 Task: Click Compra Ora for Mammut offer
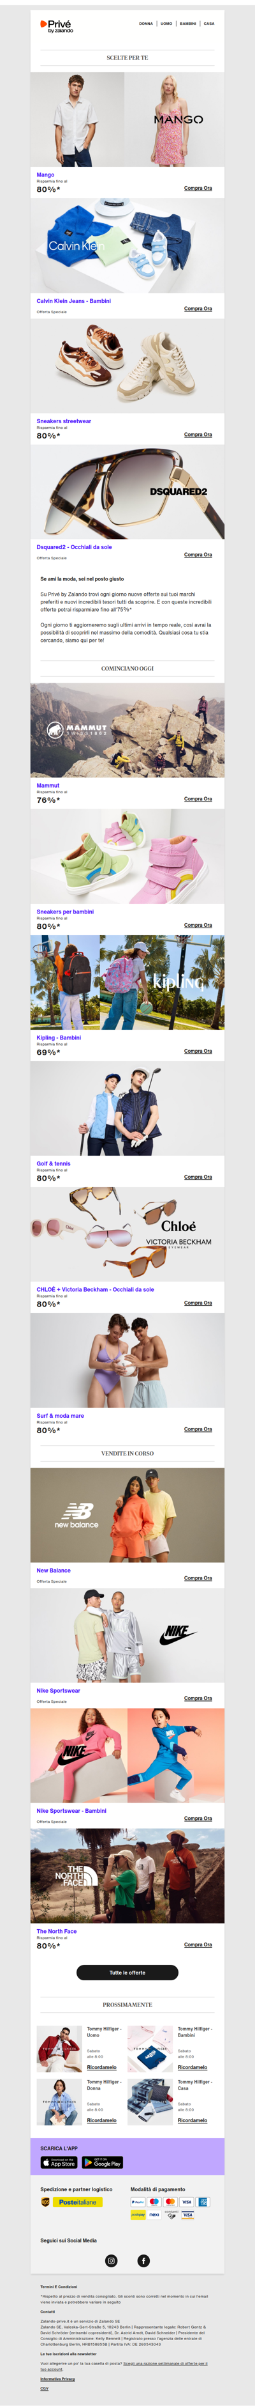point(197,798)
